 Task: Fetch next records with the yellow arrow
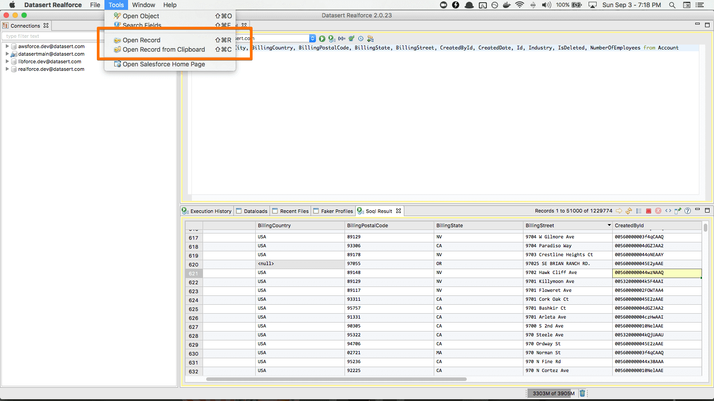(x=619, y=211)
